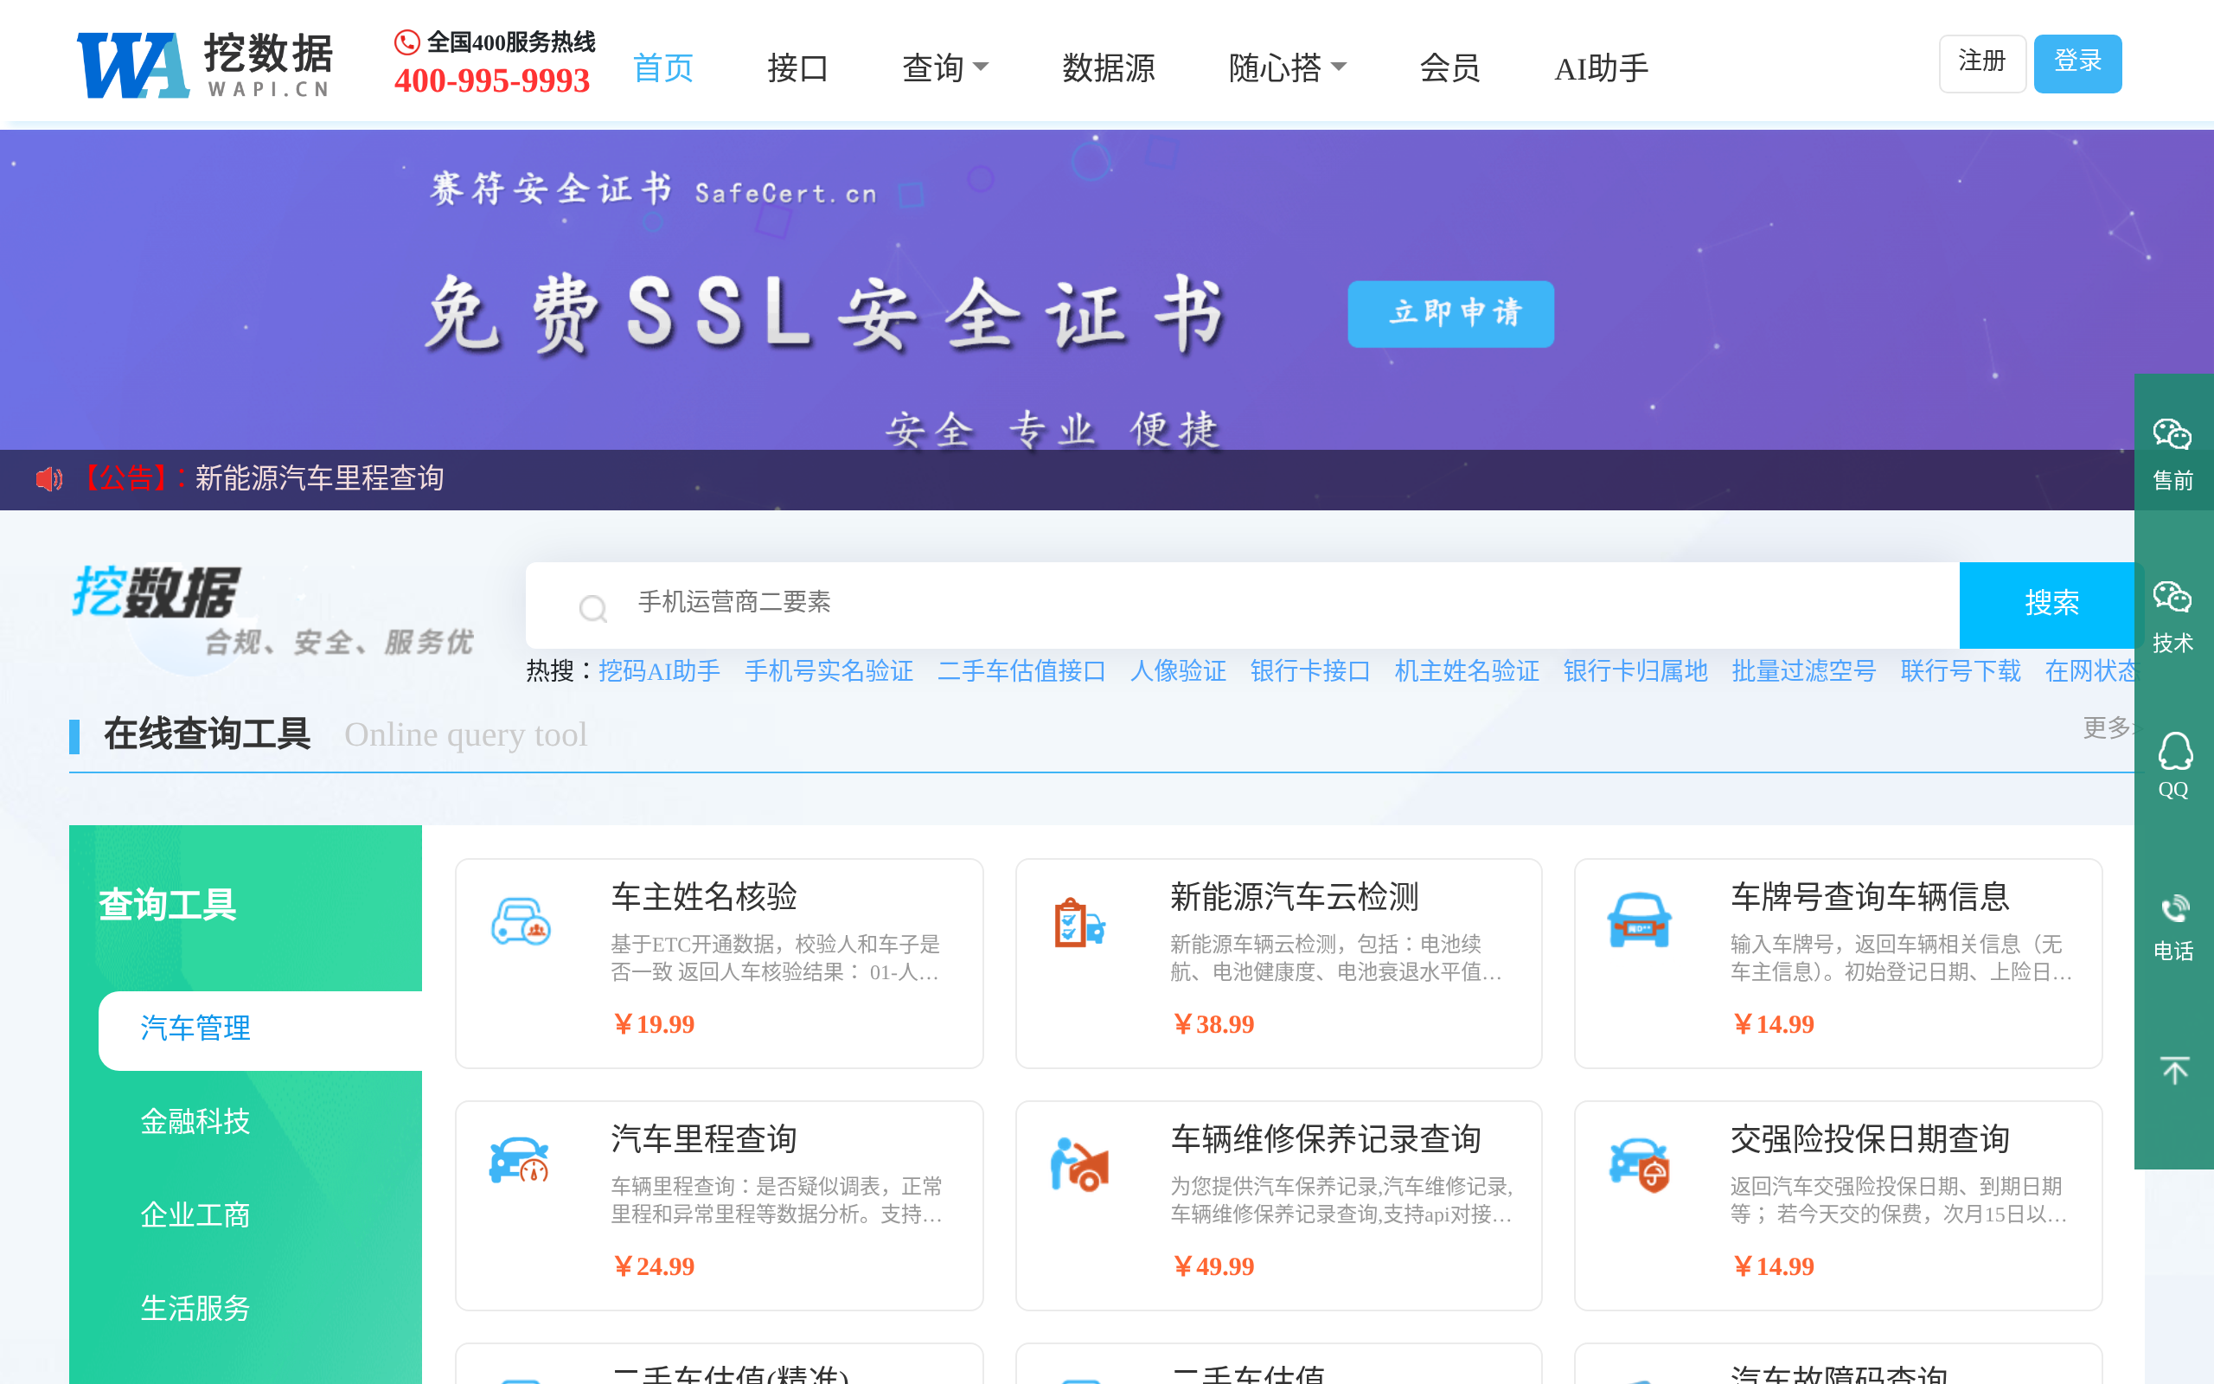2214x1384 pixels.
Task: Click the 电话 phone contact icon
Action: pos(2175,909)
